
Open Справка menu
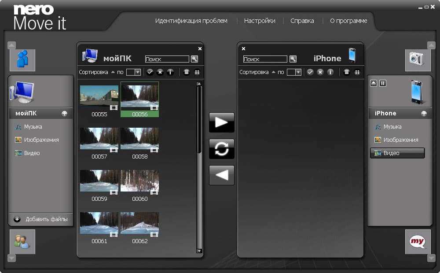(x=302, y=21)
